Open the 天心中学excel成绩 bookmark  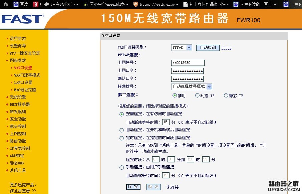coord(106,4)
